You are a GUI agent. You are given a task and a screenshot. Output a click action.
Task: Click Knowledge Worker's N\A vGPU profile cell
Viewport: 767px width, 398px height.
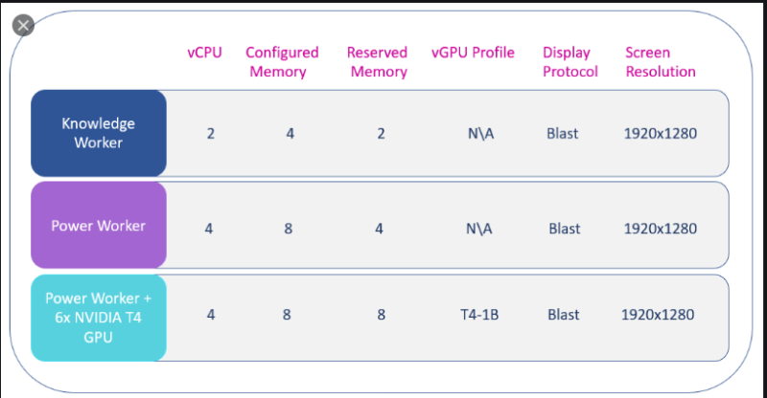[480, 133]
